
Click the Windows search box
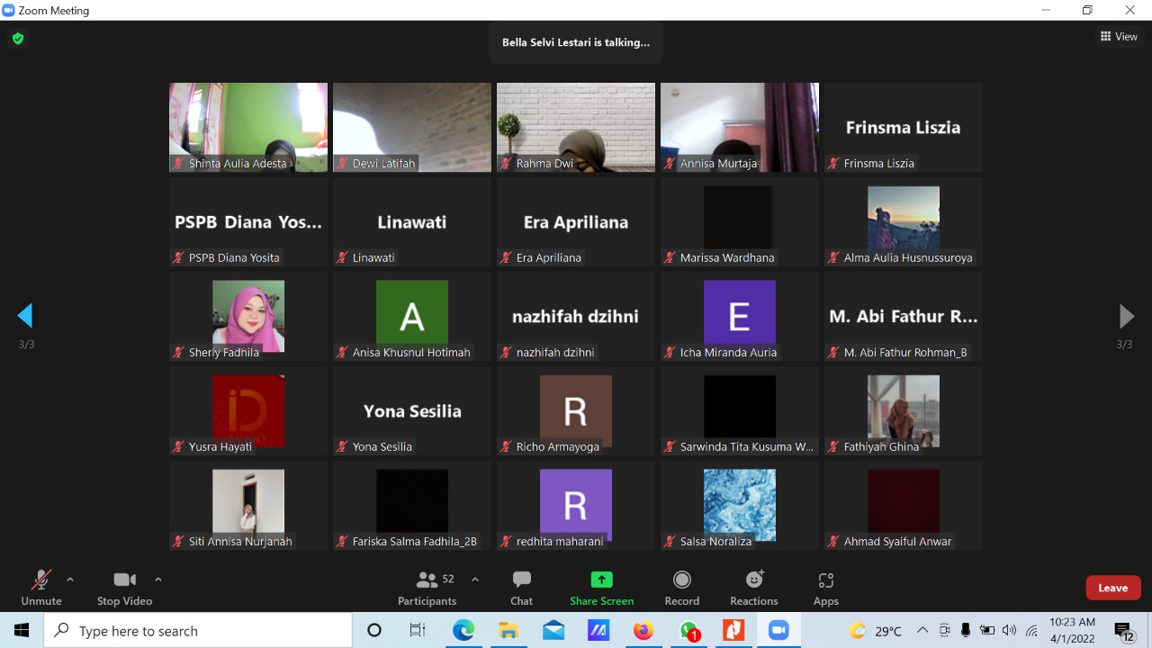[x=198, y=631]
